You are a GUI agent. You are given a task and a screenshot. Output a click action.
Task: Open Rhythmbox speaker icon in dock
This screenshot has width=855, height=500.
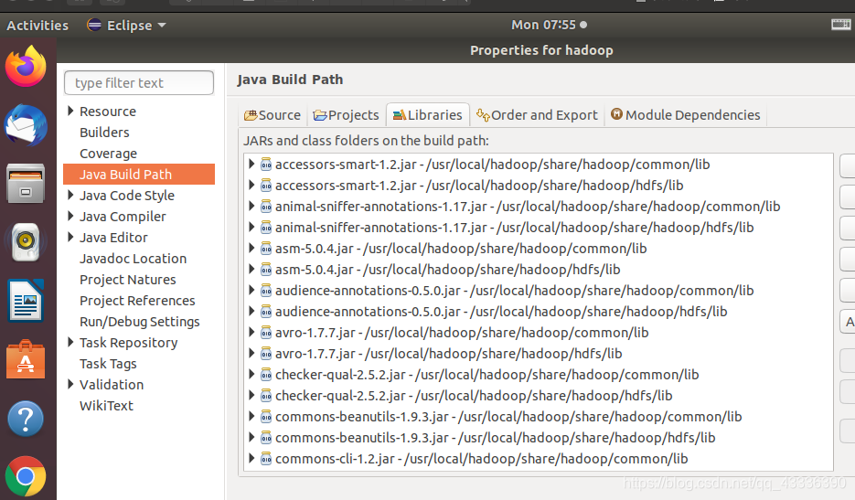[x=26, y=241]
